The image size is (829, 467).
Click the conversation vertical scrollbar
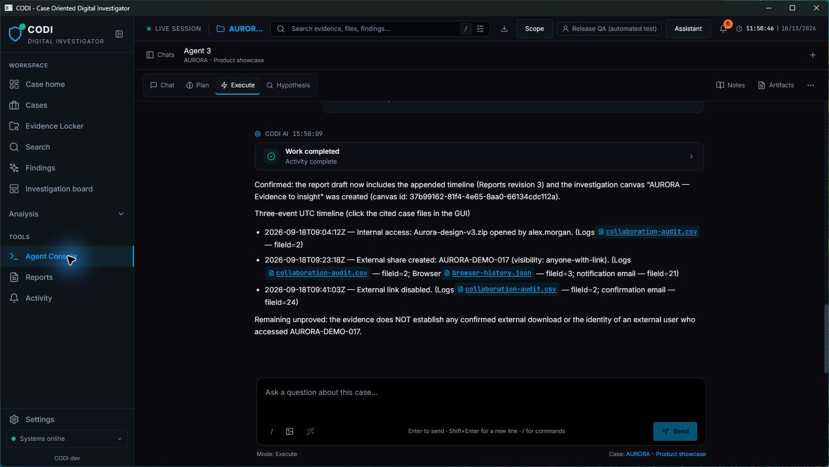tap(825, 339)
